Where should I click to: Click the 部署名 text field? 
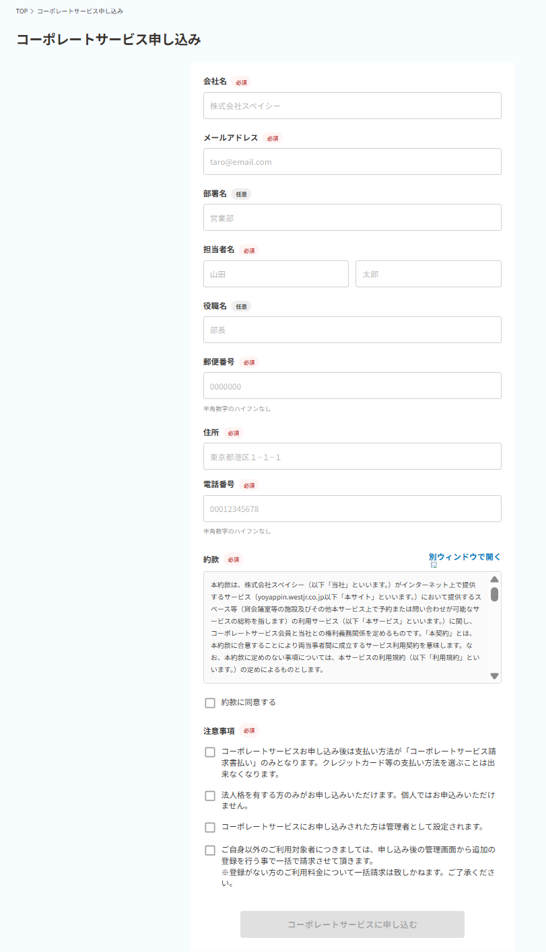352,217
